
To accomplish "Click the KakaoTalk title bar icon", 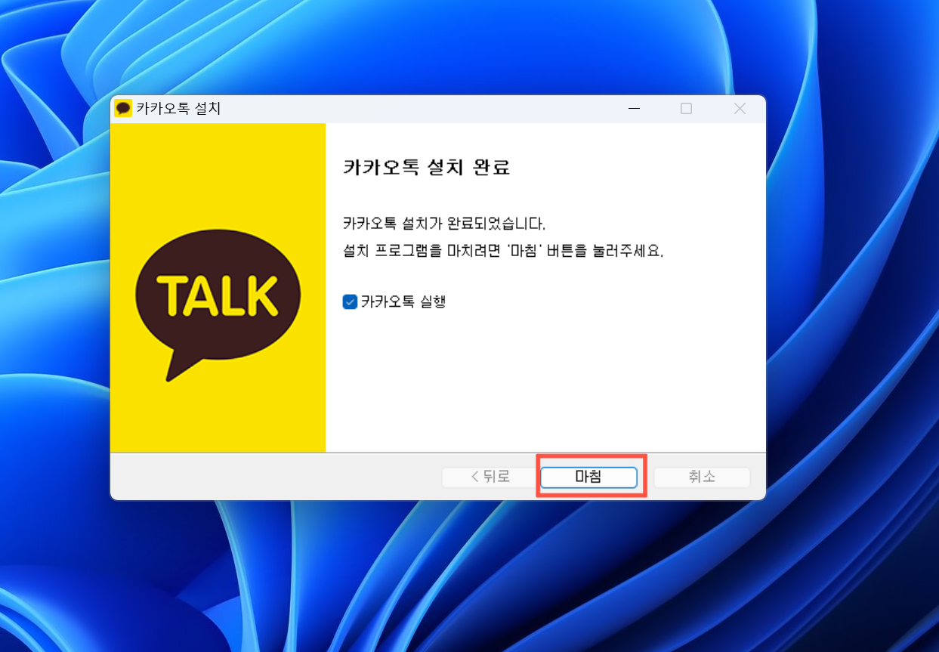I will (123, 109).
